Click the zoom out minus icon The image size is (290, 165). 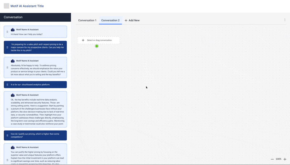[x=272, y=159]
